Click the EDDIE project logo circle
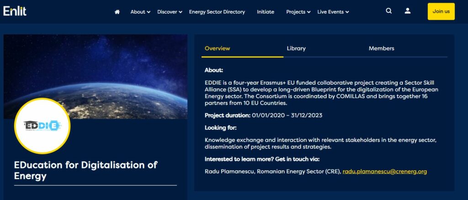This screenshot has height=200, width=468. (42, 126)
